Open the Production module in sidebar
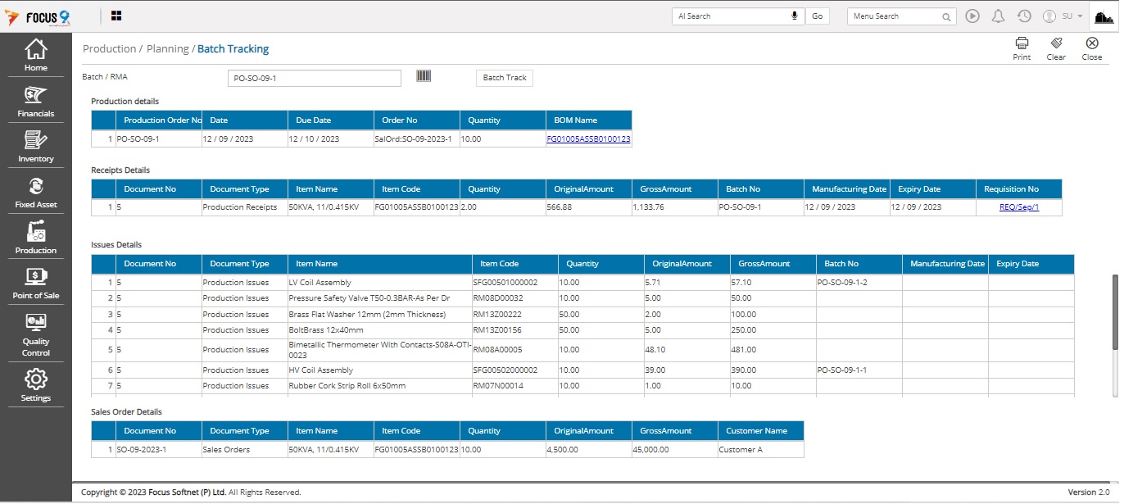Image resolution: width=1124 pixels, height=504 pixels. [36, 238]
